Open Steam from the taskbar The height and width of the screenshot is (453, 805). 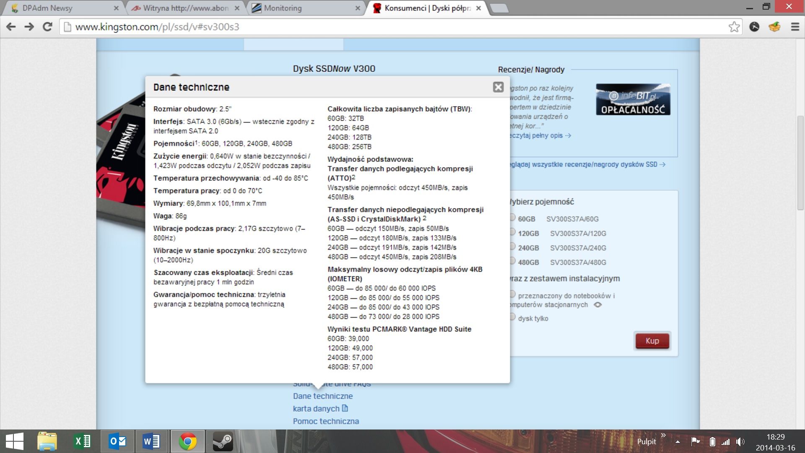tap(223, 441)
